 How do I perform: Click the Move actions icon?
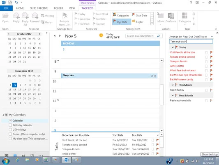160,16
